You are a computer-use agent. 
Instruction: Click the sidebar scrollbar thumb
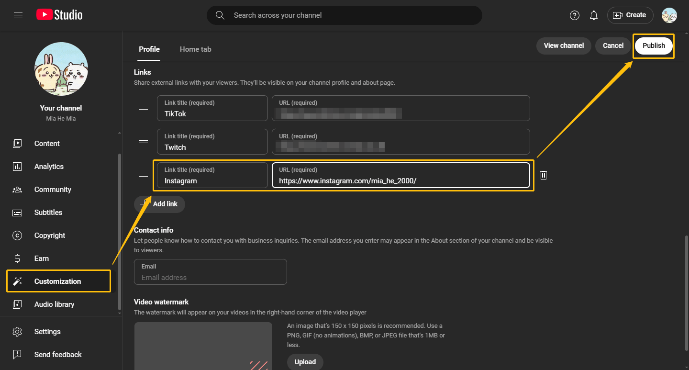tap(120, 231)
